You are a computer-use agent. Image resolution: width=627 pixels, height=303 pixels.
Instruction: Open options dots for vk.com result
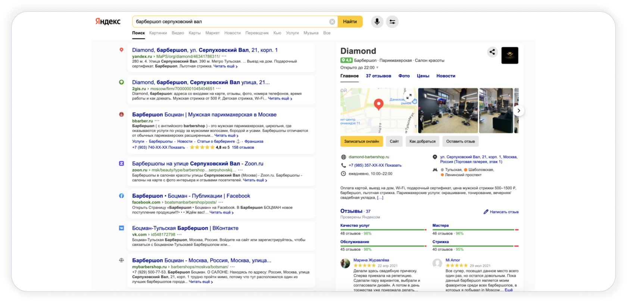point(180,235)
